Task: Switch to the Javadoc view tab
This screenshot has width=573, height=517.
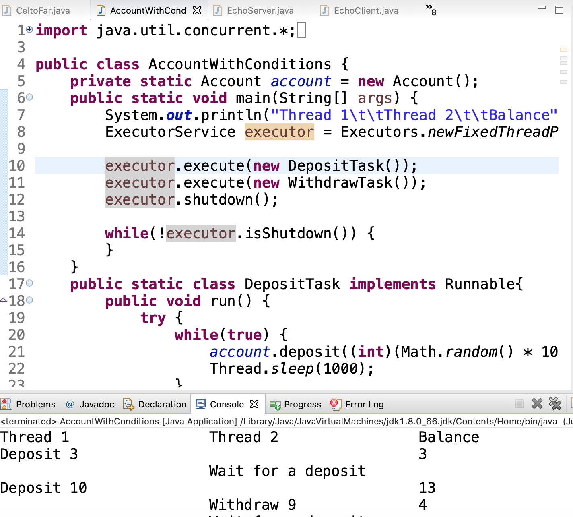Action: pyautogui.click(x=90, y=404)
